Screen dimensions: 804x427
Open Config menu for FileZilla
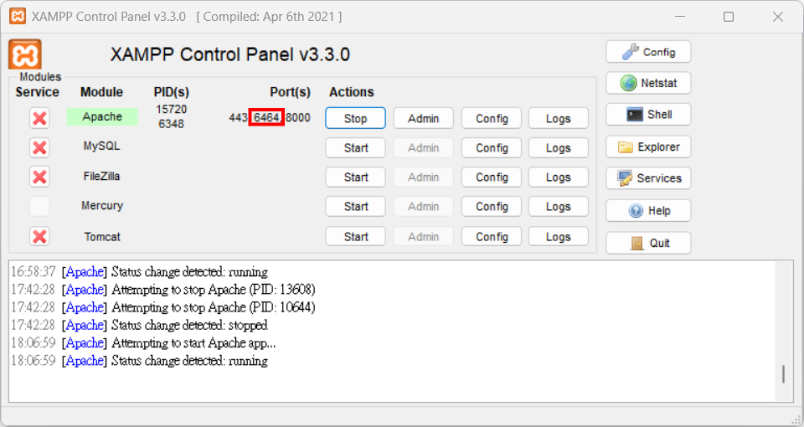click(492, 177)
